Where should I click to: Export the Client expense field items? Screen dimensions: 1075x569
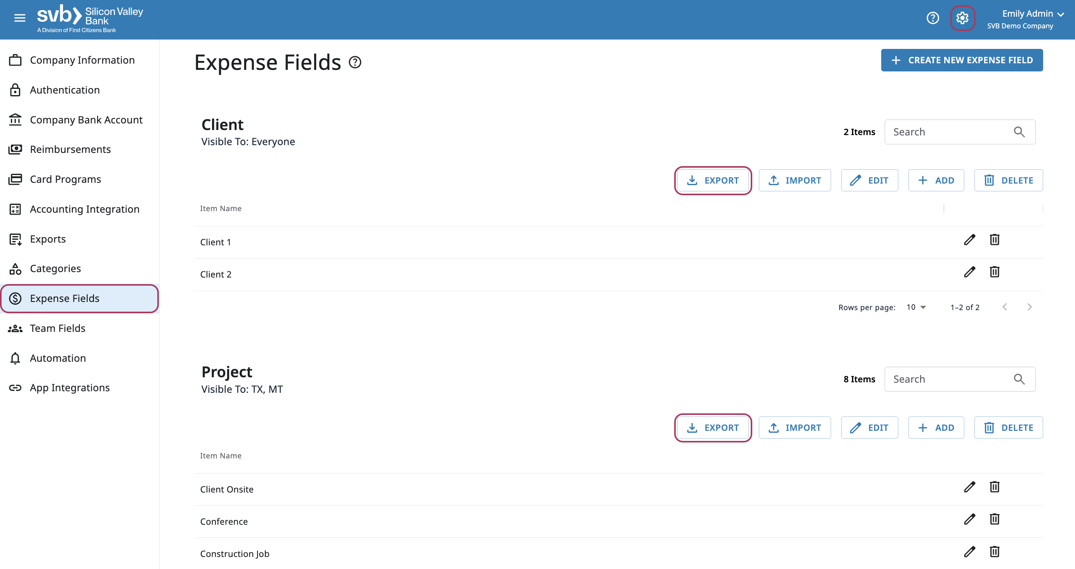click(x=713, y=180)
